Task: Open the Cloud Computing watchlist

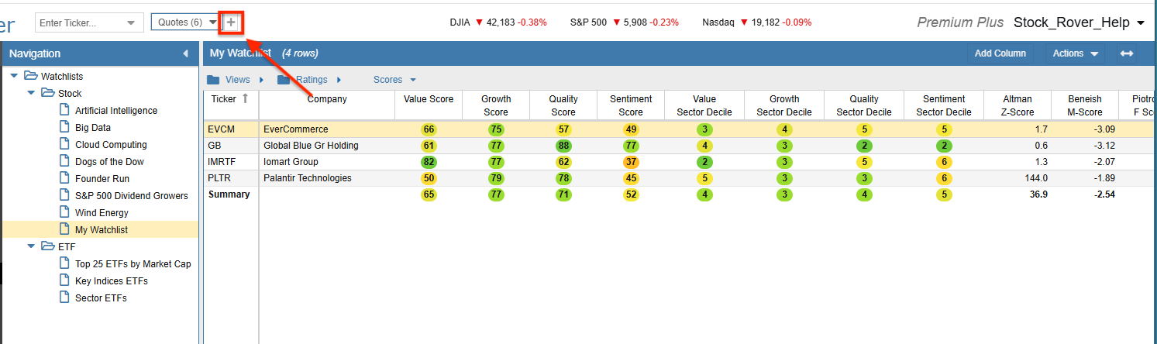Action: (111, 144)
